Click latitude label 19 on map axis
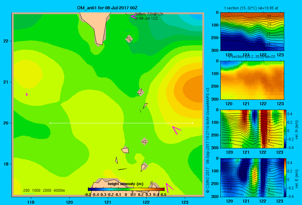Image resolution: width=302 pixels, height=205 pixels. point(6,164)
